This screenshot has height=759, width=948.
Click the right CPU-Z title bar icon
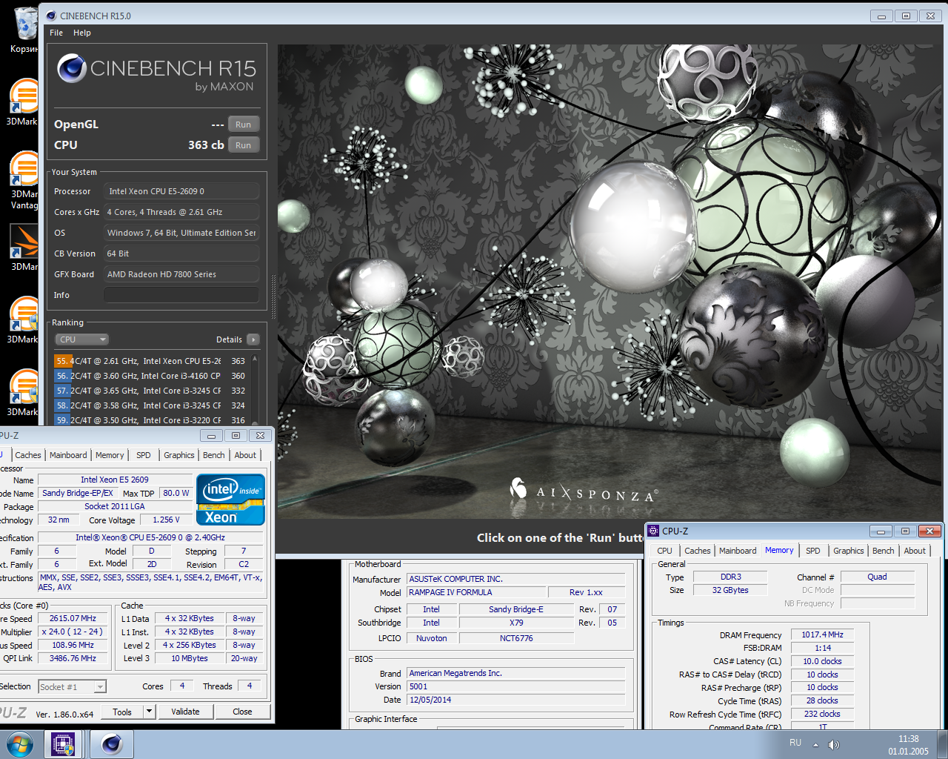[x=653, y=531]
